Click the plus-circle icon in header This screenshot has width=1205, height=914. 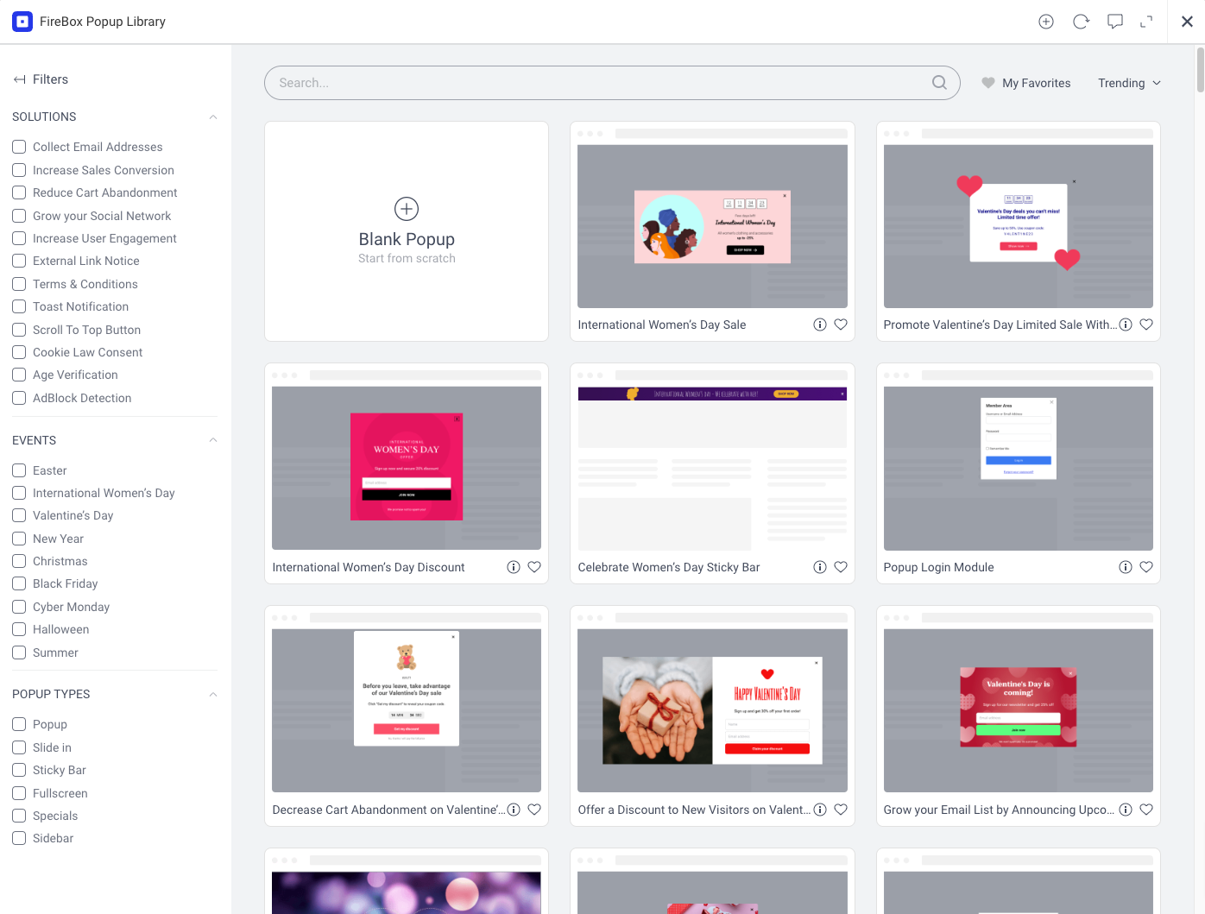click(1046, 22)
